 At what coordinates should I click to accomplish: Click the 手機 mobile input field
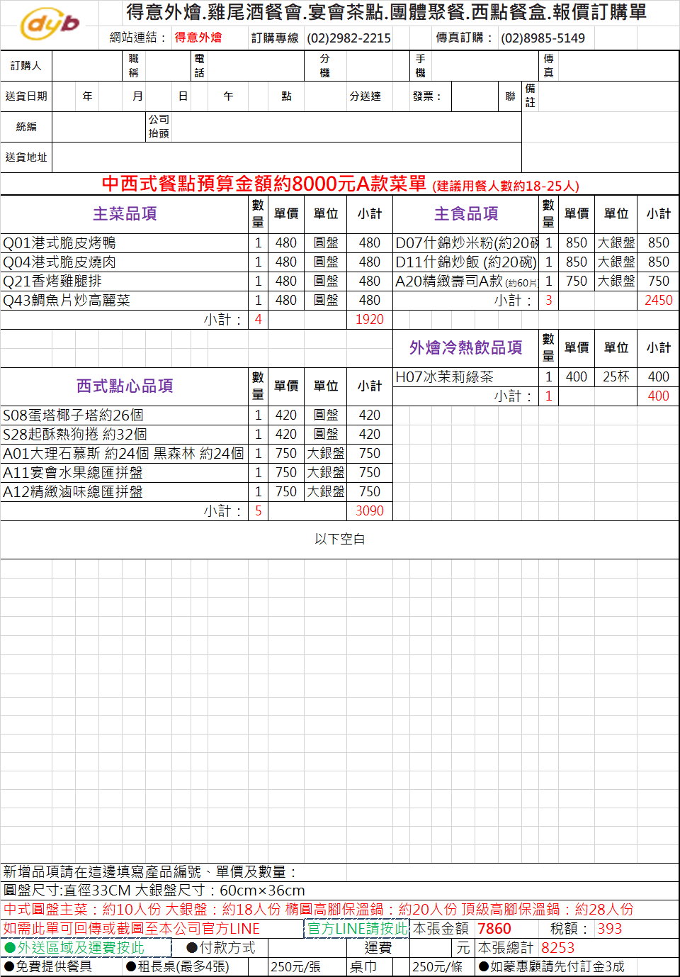coord(484,66)
